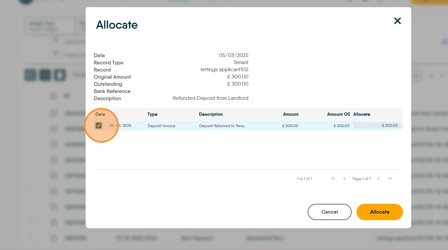The height and width of the screenshot is (250, 448).
Task: Sort by Amount column header
Action: 291,114
